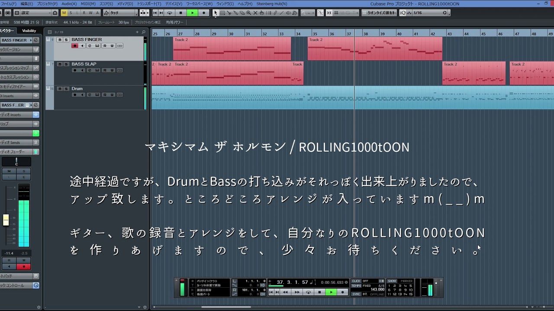This screenshot has height=311, width=554.
Task: Click Record in the floating transport panel
Action: tap(343, 292)
